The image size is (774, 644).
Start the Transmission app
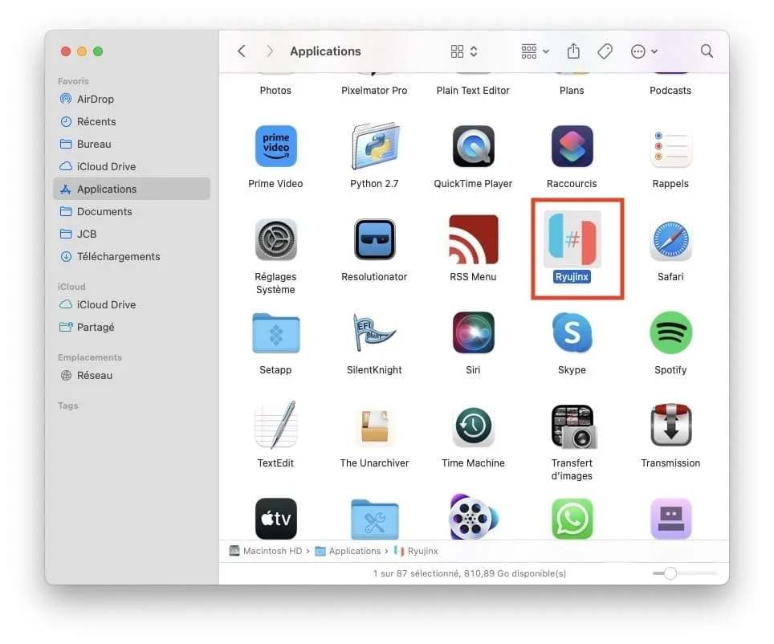tap(670, 426)
